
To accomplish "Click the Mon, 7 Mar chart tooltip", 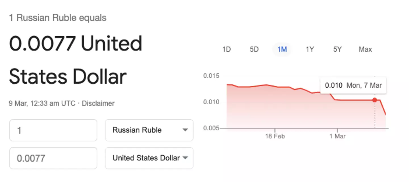I will (x=353, y=85).
